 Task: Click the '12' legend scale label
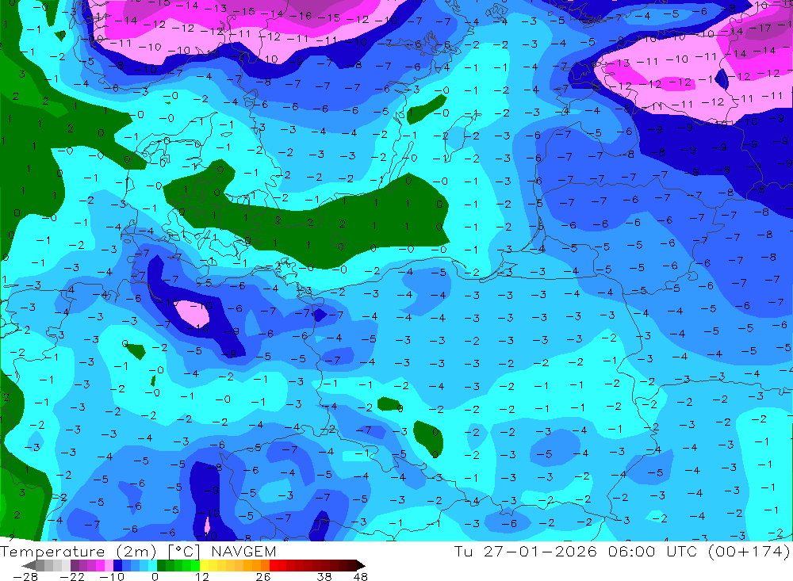click(201, 577)
